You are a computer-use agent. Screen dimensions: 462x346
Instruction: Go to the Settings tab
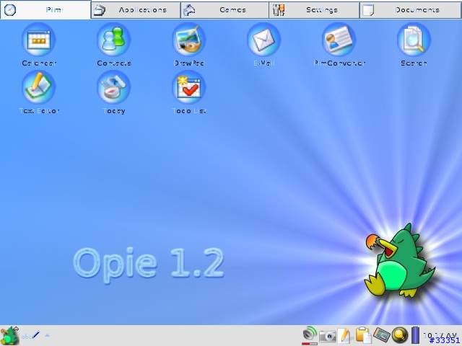pos(315,9)
